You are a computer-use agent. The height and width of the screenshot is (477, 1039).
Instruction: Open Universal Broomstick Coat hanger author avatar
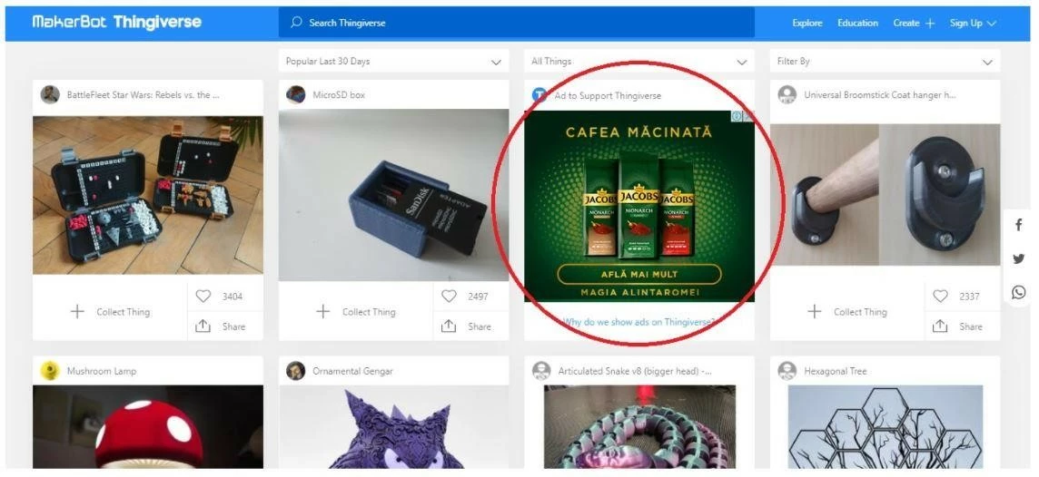pyautogui.click(x=787, y=94)
